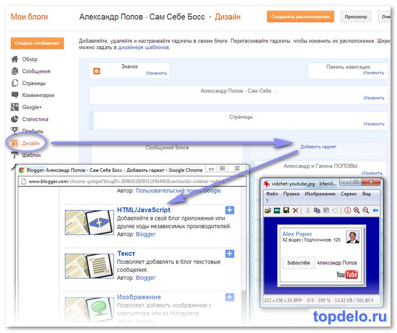Click the HTML/JavaScript gadget title

pyautogui.click(x=143, y=210)
